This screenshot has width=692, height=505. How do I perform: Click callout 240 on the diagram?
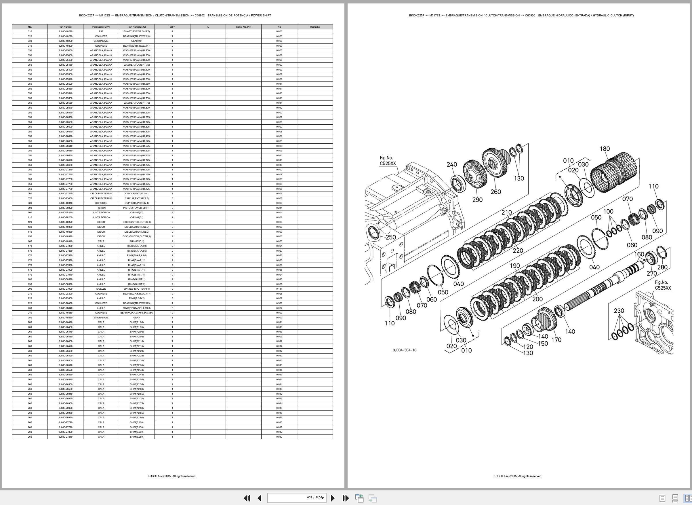coord(451,164)
